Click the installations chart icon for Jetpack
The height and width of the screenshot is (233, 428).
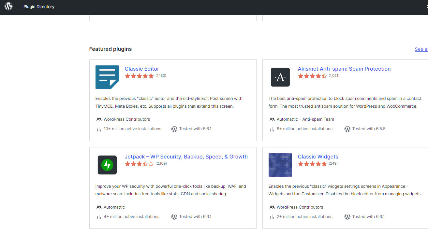99,216
